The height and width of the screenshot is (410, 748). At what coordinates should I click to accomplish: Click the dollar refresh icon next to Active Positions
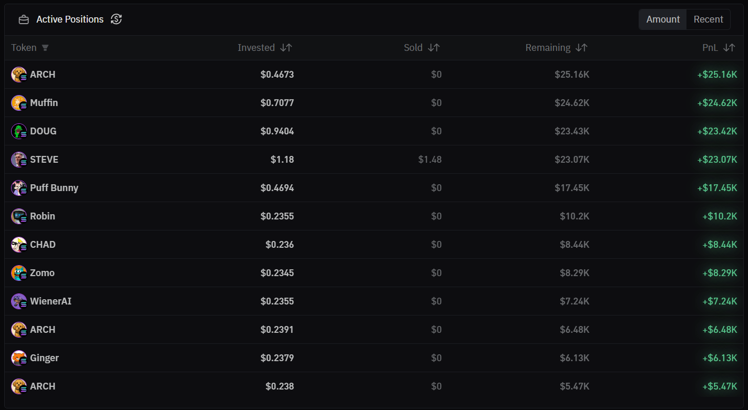(116, 19)
